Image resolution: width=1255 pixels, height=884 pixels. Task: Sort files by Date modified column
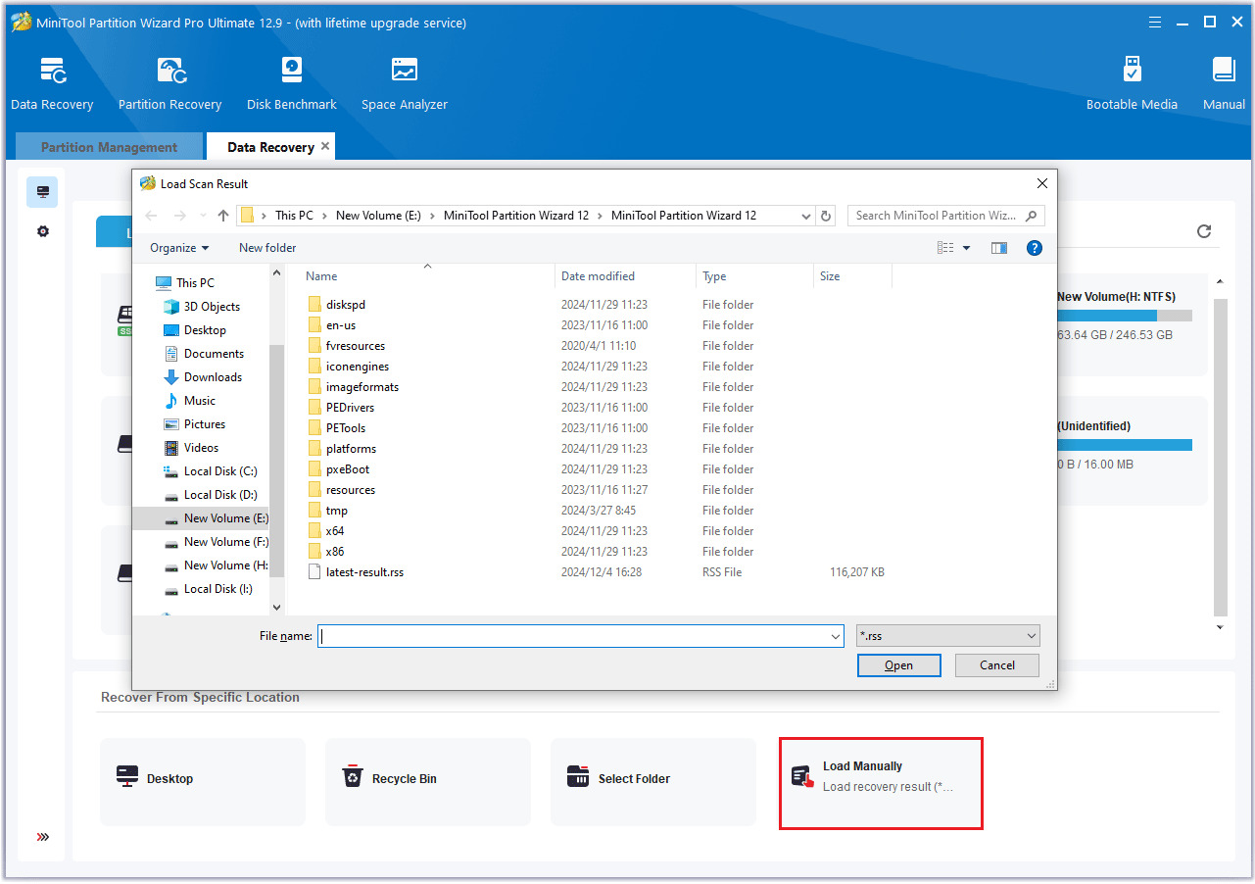pos(598,276)
